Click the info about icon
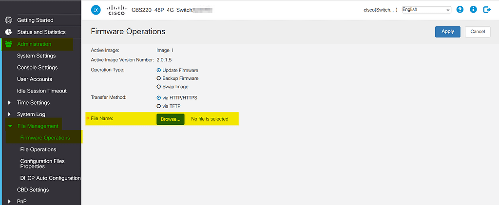This screenshot has width=499, height=205. (473, 10)
